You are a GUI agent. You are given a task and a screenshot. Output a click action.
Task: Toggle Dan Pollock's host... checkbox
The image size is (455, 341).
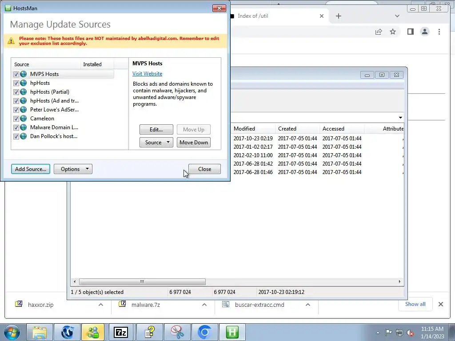point(16,137)
